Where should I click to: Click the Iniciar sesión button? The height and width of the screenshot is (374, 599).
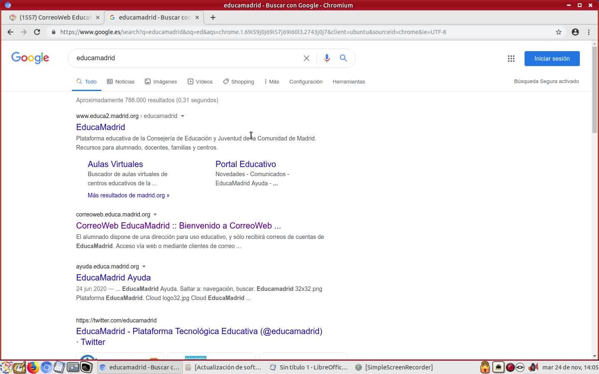(552, 59)
